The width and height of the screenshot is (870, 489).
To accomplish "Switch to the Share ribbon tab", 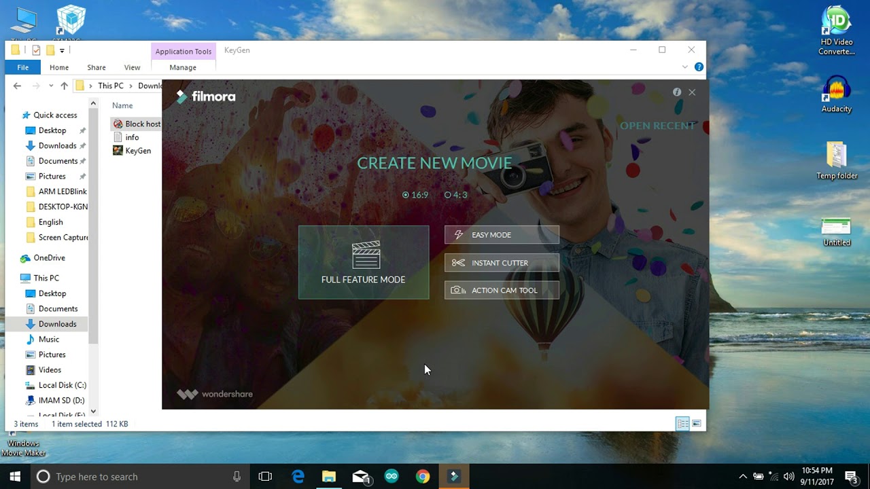I will point(97,67).
